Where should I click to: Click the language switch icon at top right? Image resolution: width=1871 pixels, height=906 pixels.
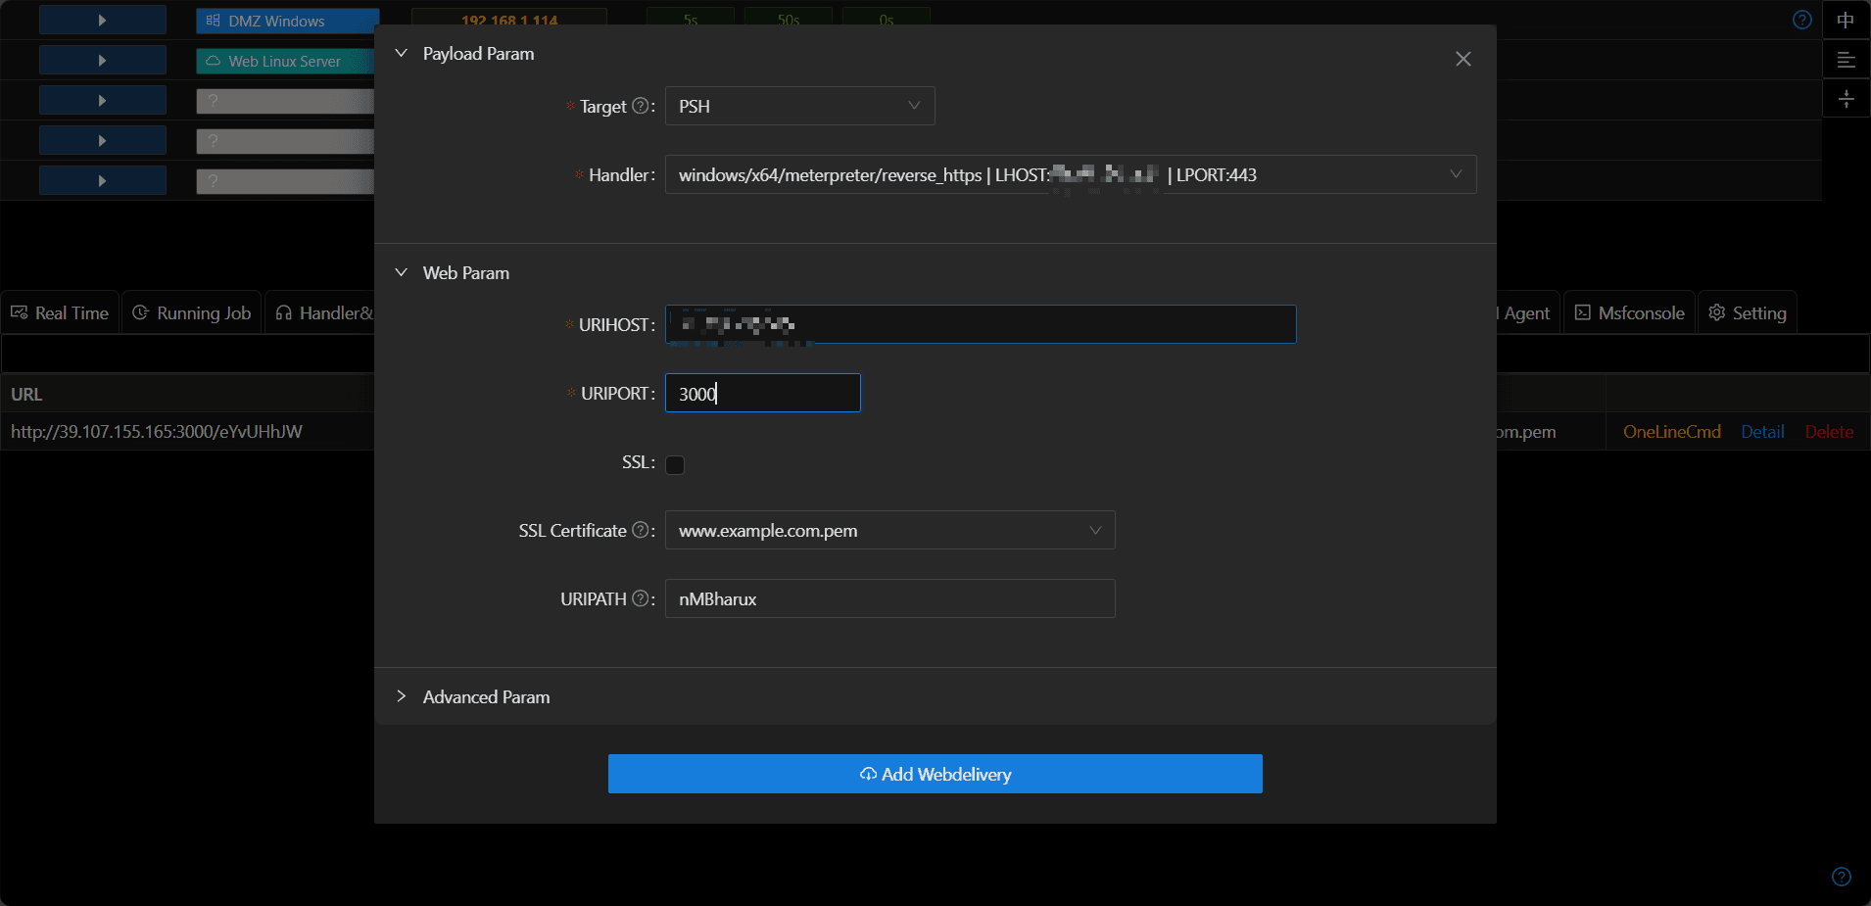(1846, 20)
